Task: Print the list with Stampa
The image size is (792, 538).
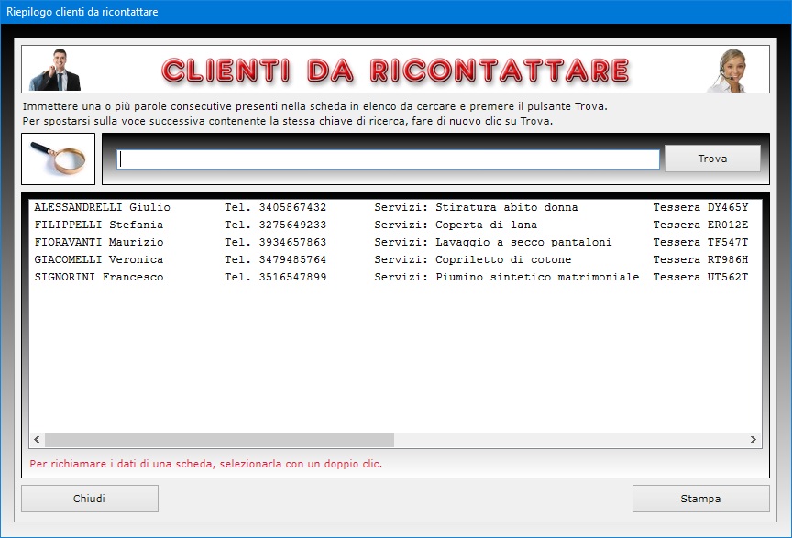Action: [700, 499]
